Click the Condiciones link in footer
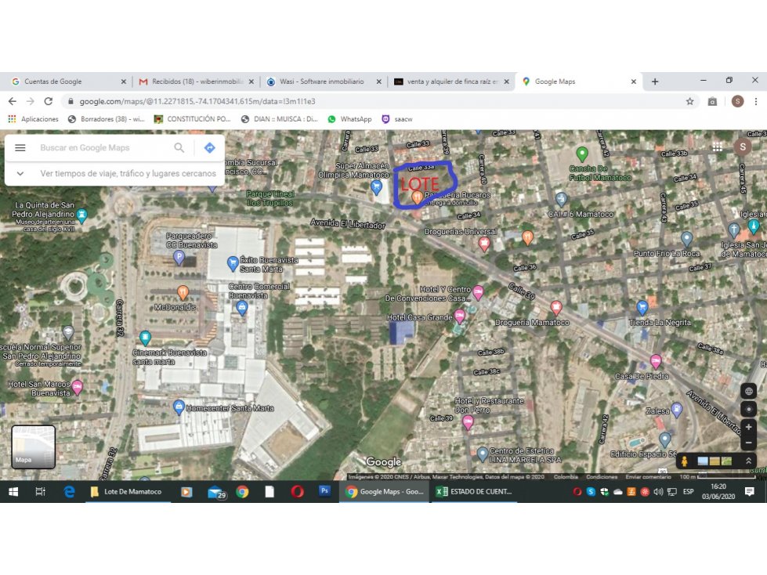This screenshot has width=767, height=575. coord(602,477)
